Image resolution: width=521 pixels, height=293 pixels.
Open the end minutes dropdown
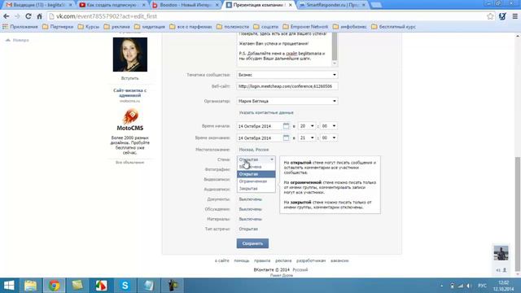pyautogui.click(x=329, y=138)
